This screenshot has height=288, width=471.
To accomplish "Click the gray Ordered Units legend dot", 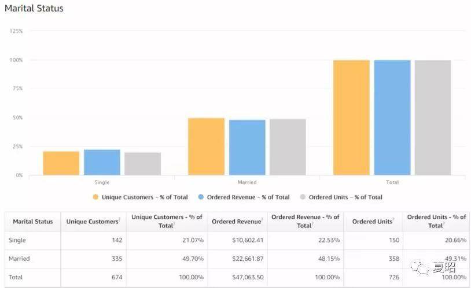I will coord(303,197).
